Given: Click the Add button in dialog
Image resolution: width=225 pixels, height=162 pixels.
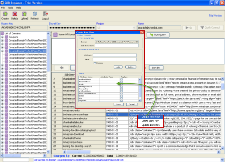Looking at the screenshot, I should pyautogui.click(x=118, y=67).
